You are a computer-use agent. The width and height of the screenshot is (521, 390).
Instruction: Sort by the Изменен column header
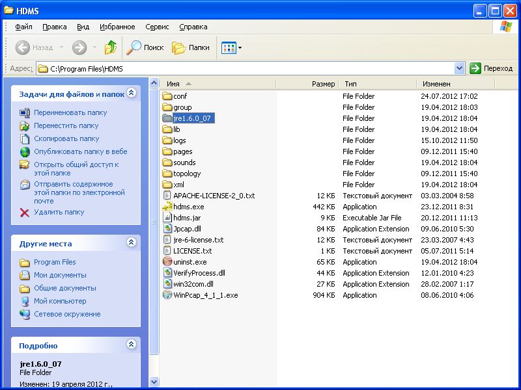[x=455, y=84]
